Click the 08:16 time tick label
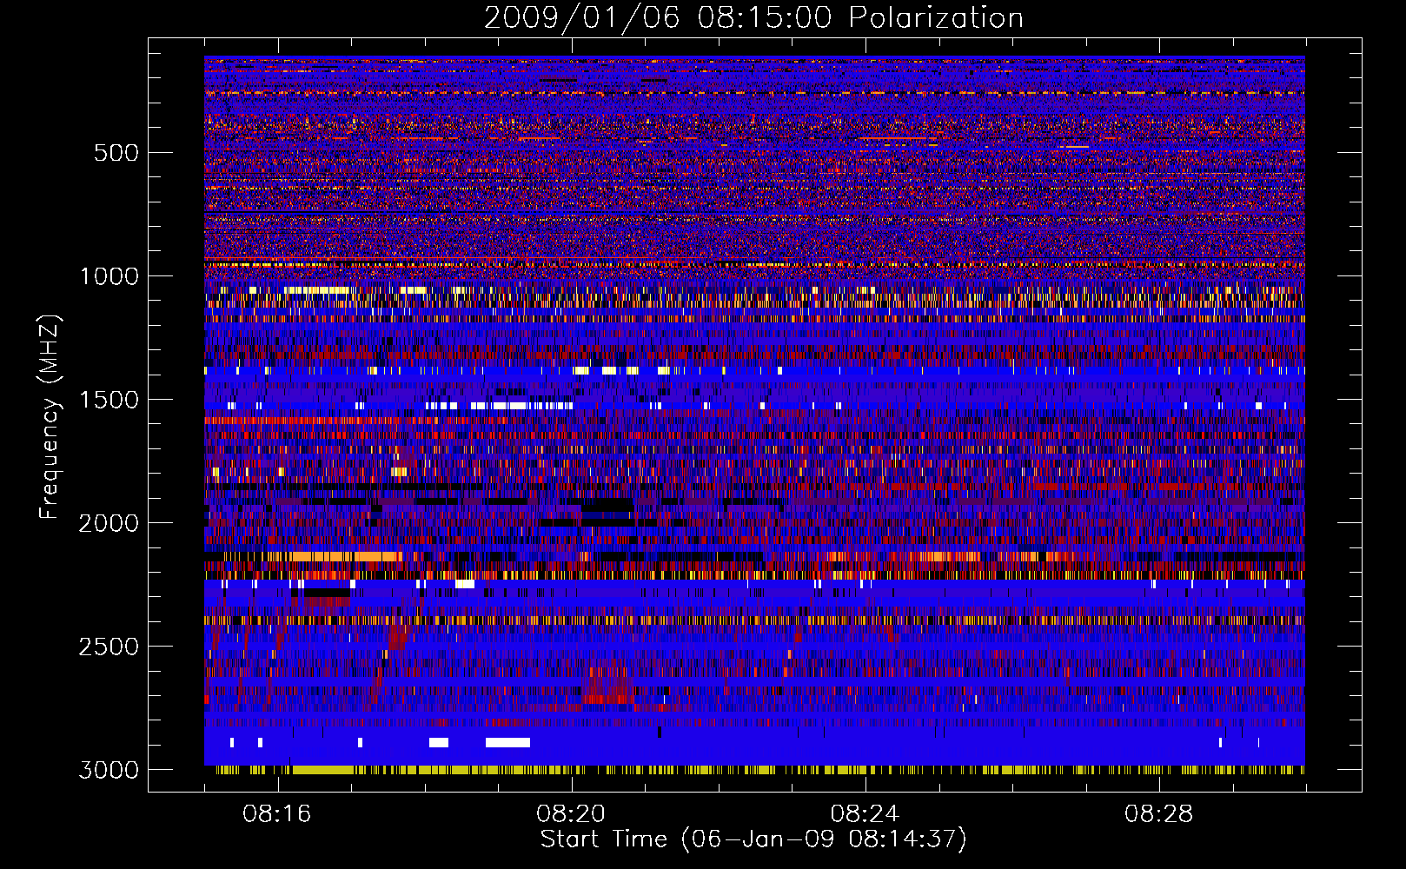 277,814
